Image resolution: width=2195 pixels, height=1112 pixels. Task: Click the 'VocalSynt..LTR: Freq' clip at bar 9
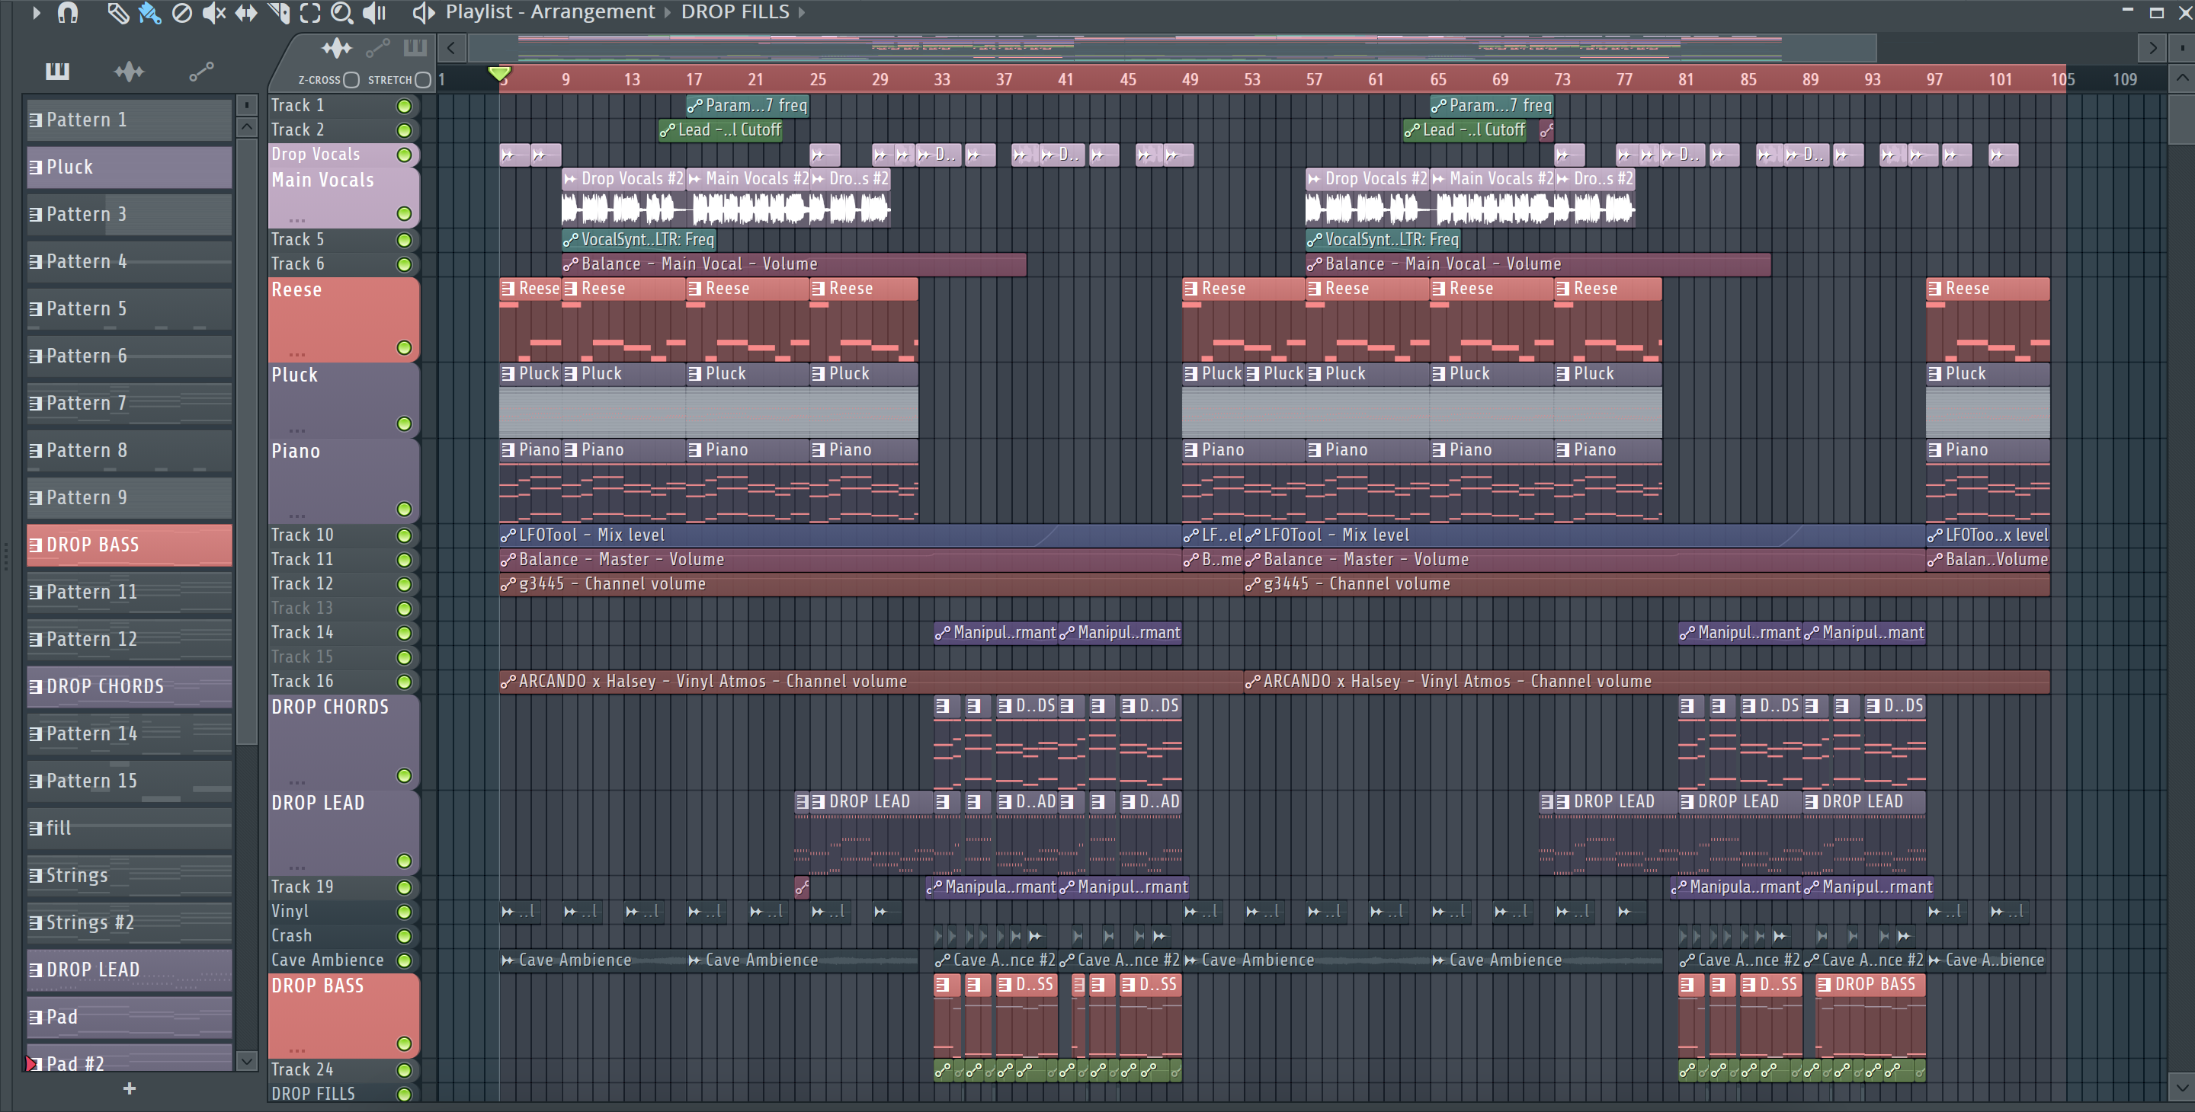tap(638, 239)
